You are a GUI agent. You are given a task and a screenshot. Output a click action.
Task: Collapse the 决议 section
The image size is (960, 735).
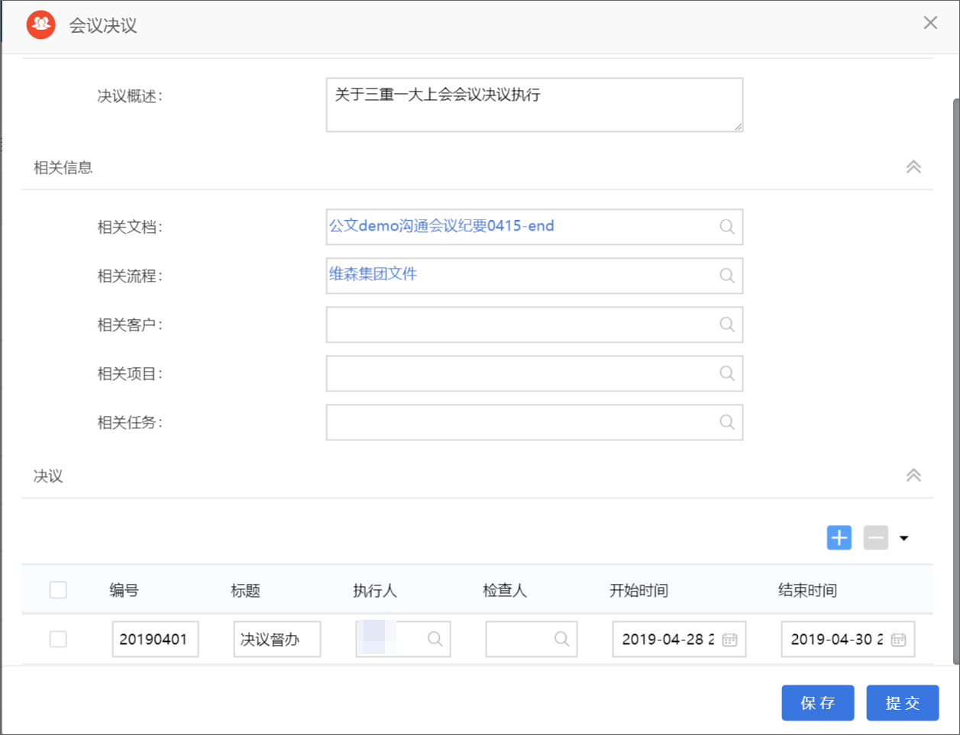913,475
